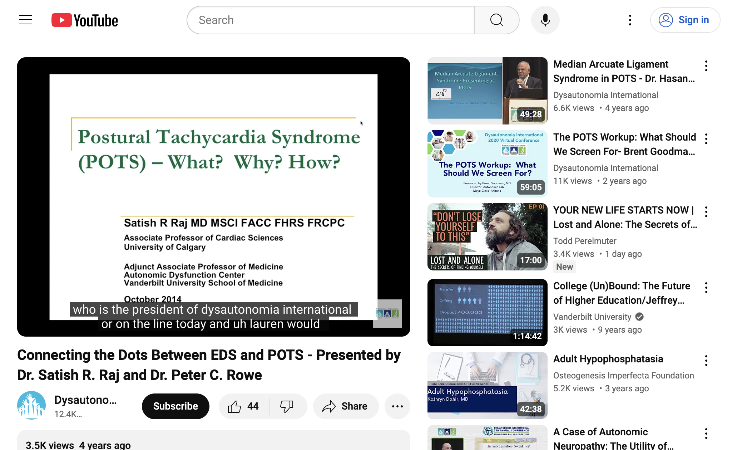Open Median Arcuate Ligament Syndrome video thumbnail
This screenshot has height=450, width=732.
(x=488, y=91)
